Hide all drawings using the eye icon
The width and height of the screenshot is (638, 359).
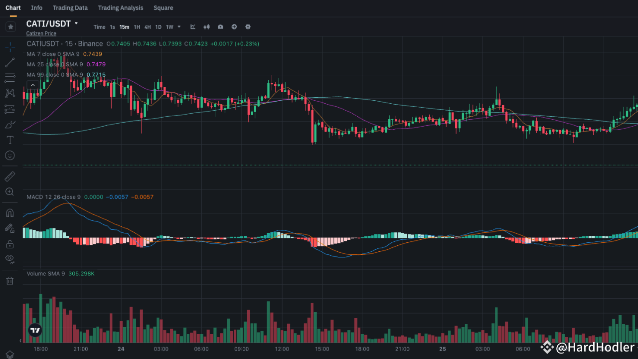[x=10, y=259]
